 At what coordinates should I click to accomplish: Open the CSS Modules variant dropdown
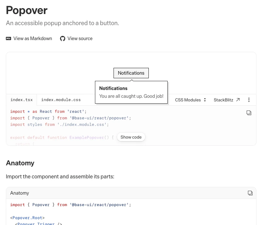191,100
